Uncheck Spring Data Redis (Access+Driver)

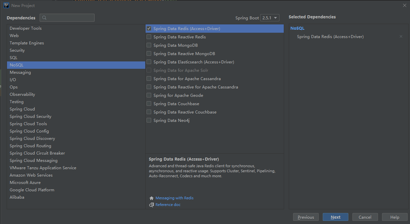[x=149, y=29]
